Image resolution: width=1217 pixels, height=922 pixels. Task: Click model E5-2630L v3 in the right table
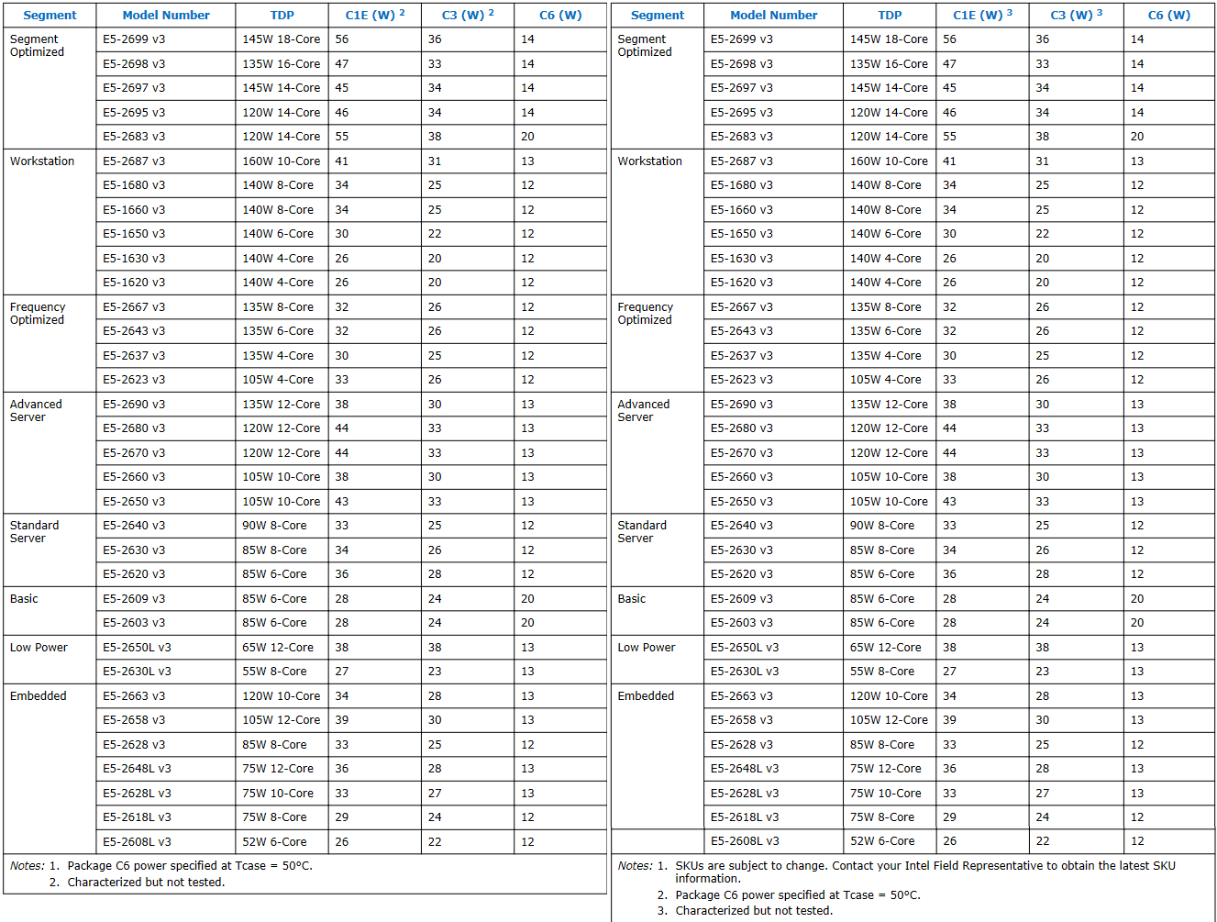click(745, 672)
